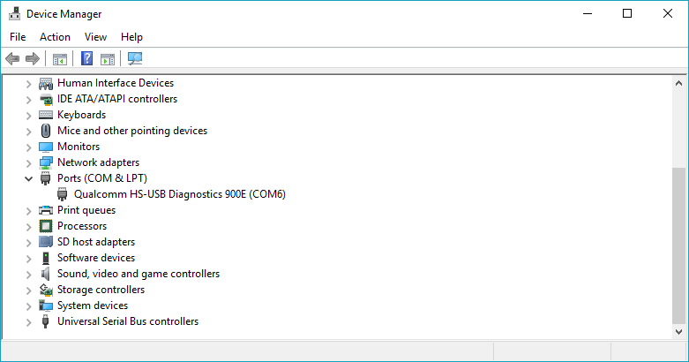
Task: Expand the Network adapters node
Action: 28,162
